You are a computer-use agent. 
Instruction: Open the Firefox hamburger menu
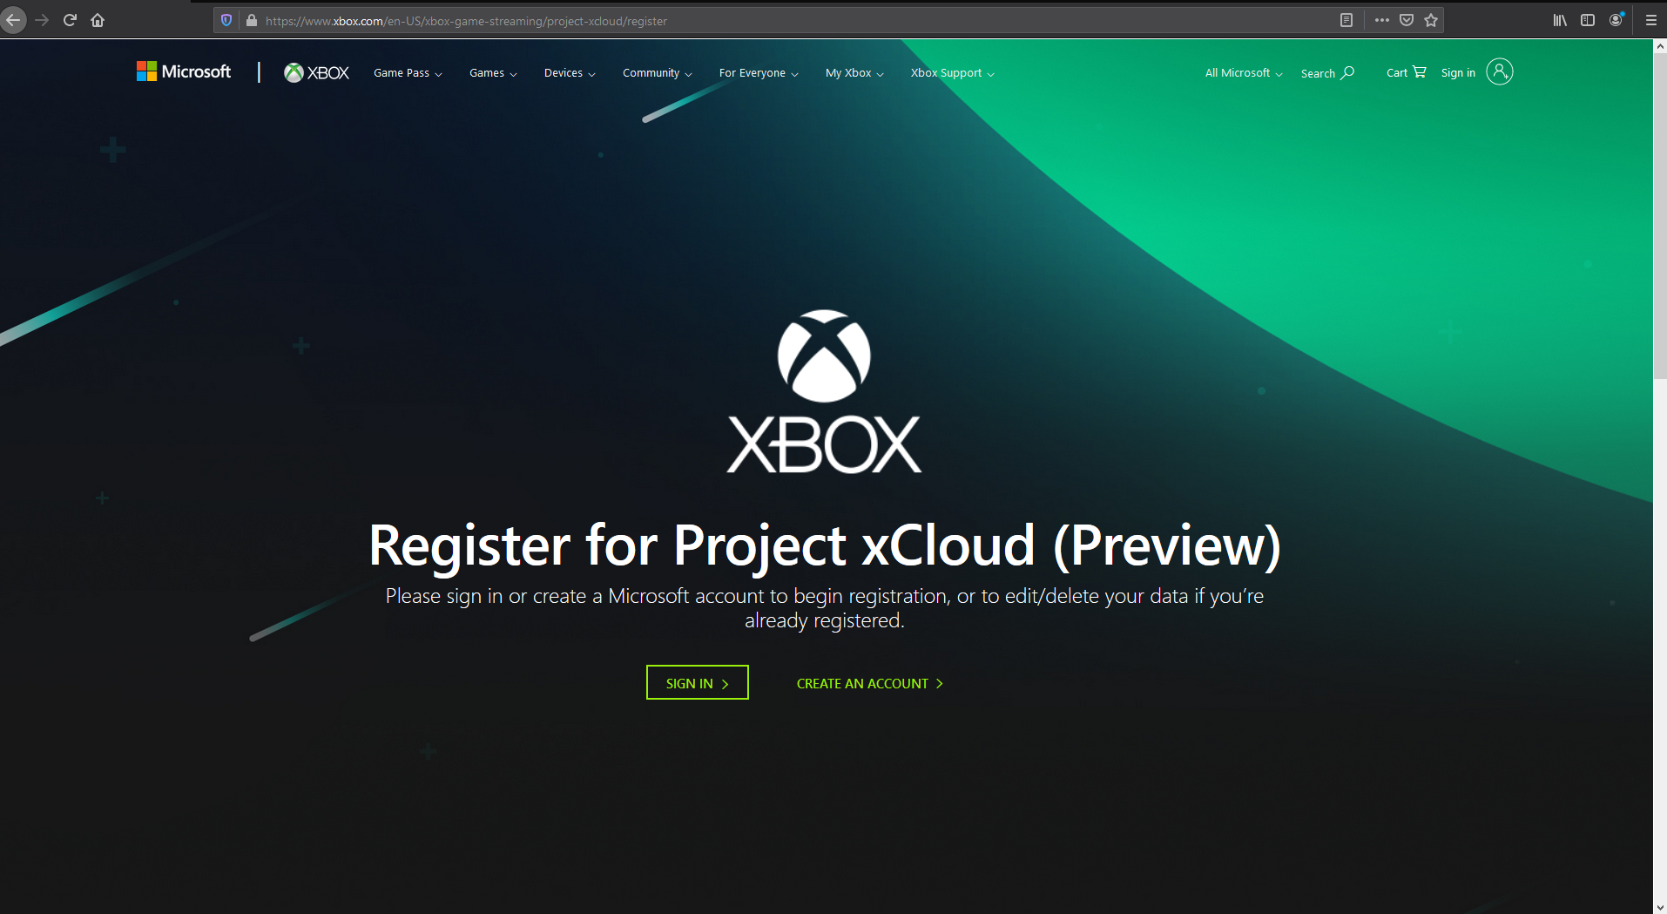1650,20
